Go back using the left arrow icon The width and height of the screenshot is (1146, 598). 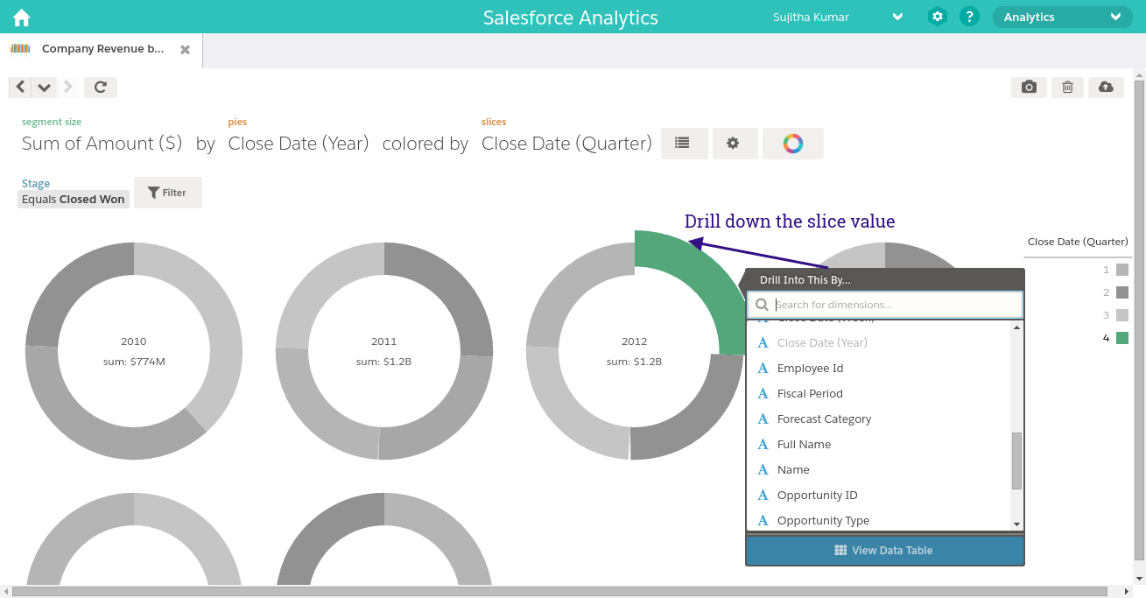coord(19,87)
